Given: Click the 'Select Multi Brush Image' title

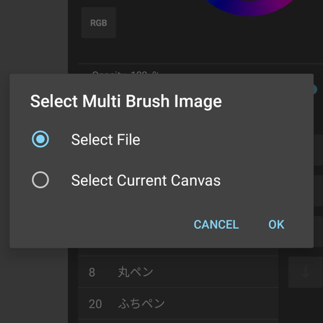Looking at the screenshot, I should pos(126,101).
